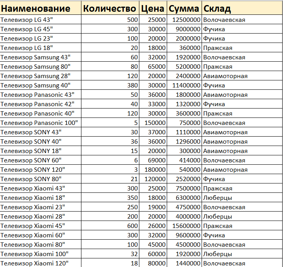
Task: Select cell Телевизор Samsung 43"
Action: [40, 57]
